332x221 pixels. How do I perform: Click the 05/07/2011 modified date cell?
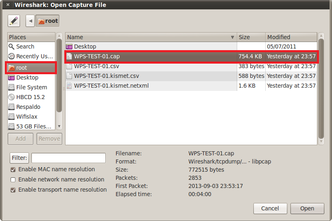pos(282,46)
